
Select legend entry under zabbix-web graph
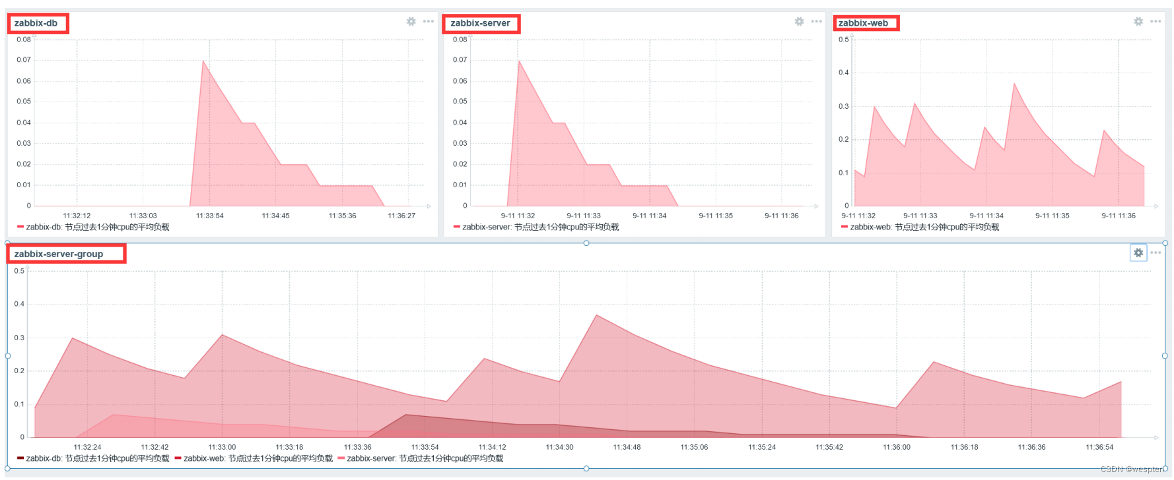(x=920, y=227)
